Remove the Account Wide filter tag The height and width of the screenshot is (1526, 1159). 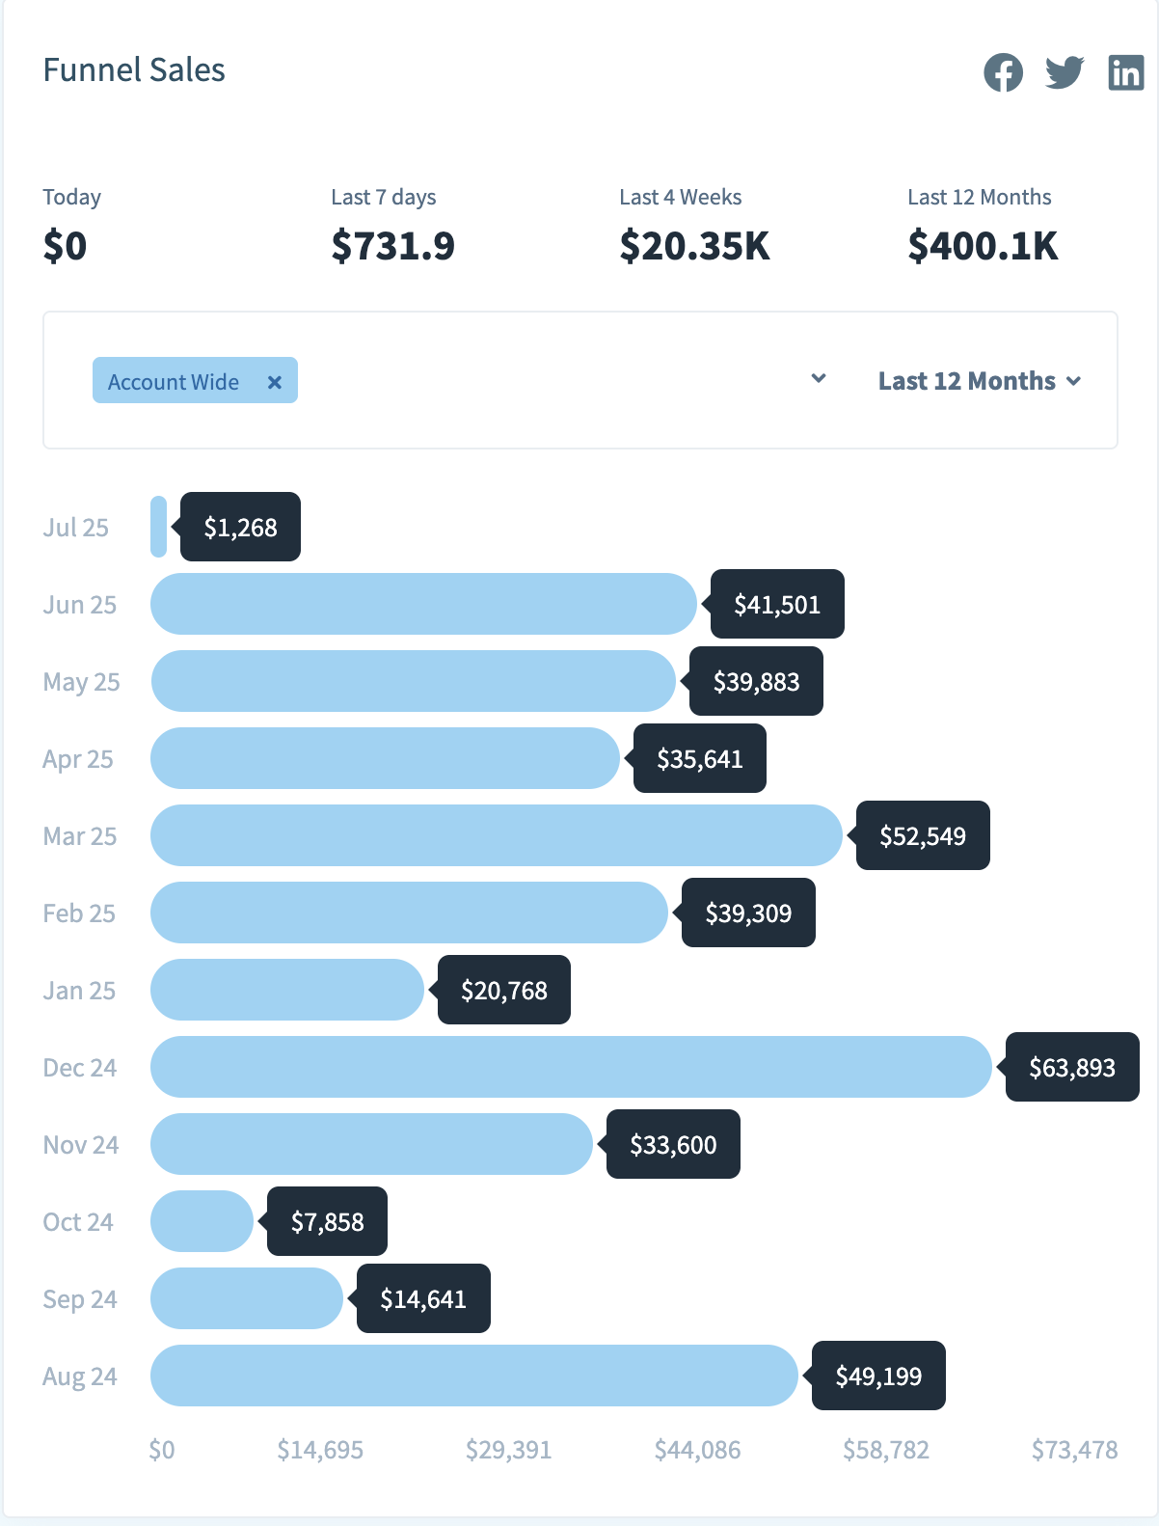point(275,382)
